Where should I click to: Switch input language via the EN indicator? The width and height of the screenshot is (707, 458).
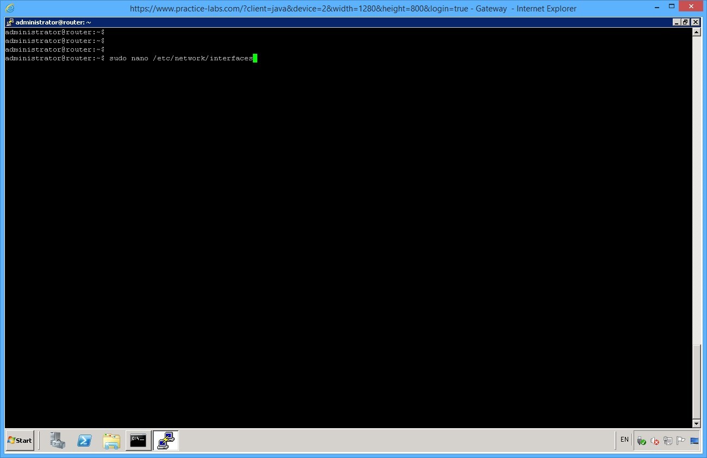point(624,440)
